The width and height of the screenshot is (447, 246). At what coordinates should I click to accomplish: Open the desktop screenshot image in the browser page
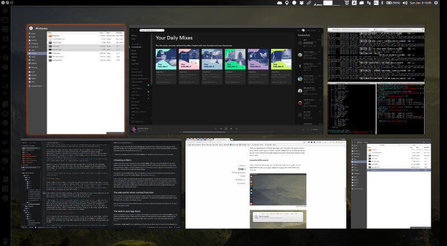tap(278, 189)
